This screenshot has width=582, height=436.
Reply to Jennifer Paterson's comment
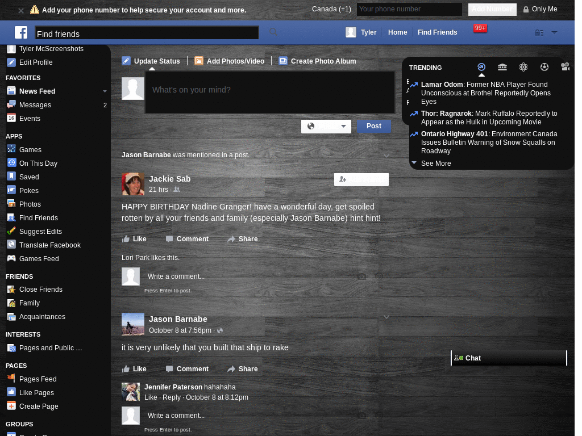pyautogui.click(x=172, y=397)
